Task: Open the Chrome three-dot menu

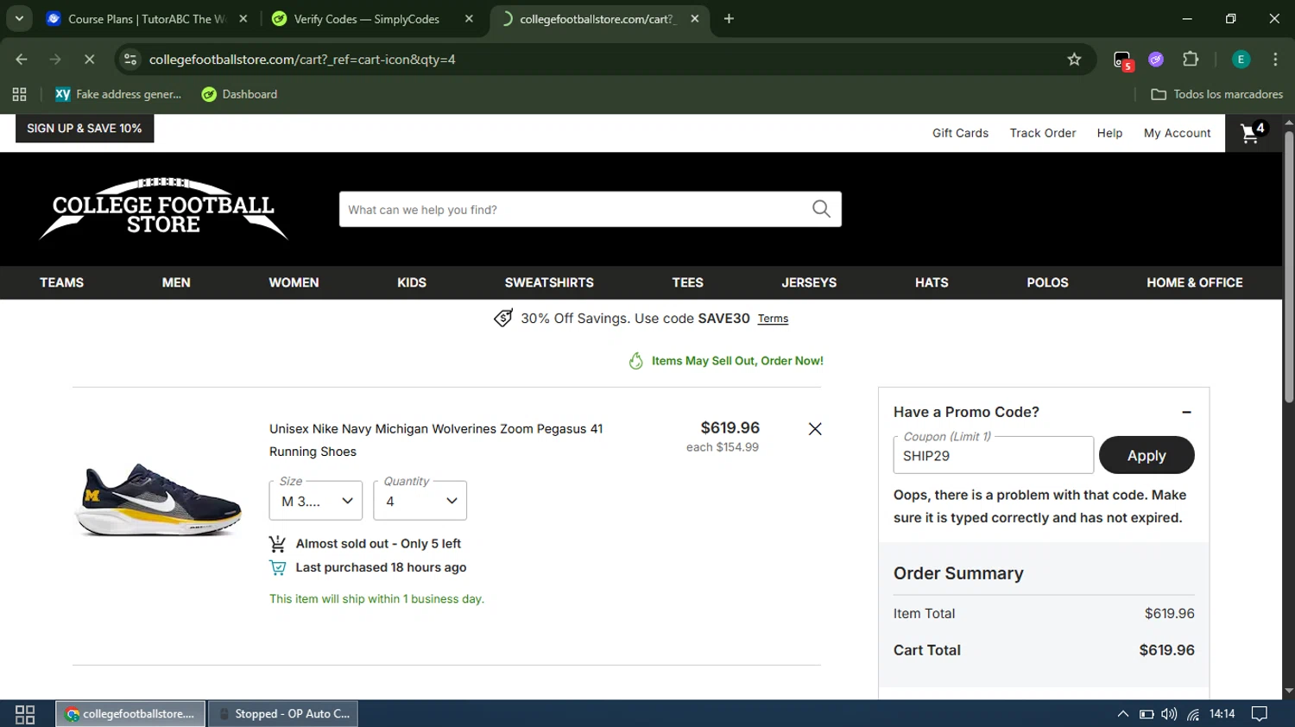Action: point(1275,60)
